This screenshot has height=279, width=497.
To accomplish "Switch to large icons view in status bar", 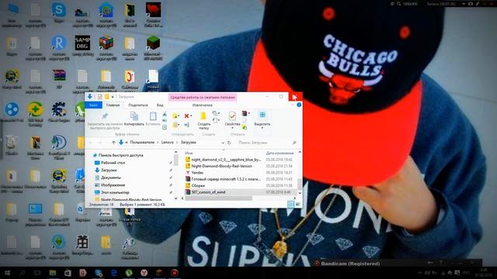I will (x=297, y=205).
